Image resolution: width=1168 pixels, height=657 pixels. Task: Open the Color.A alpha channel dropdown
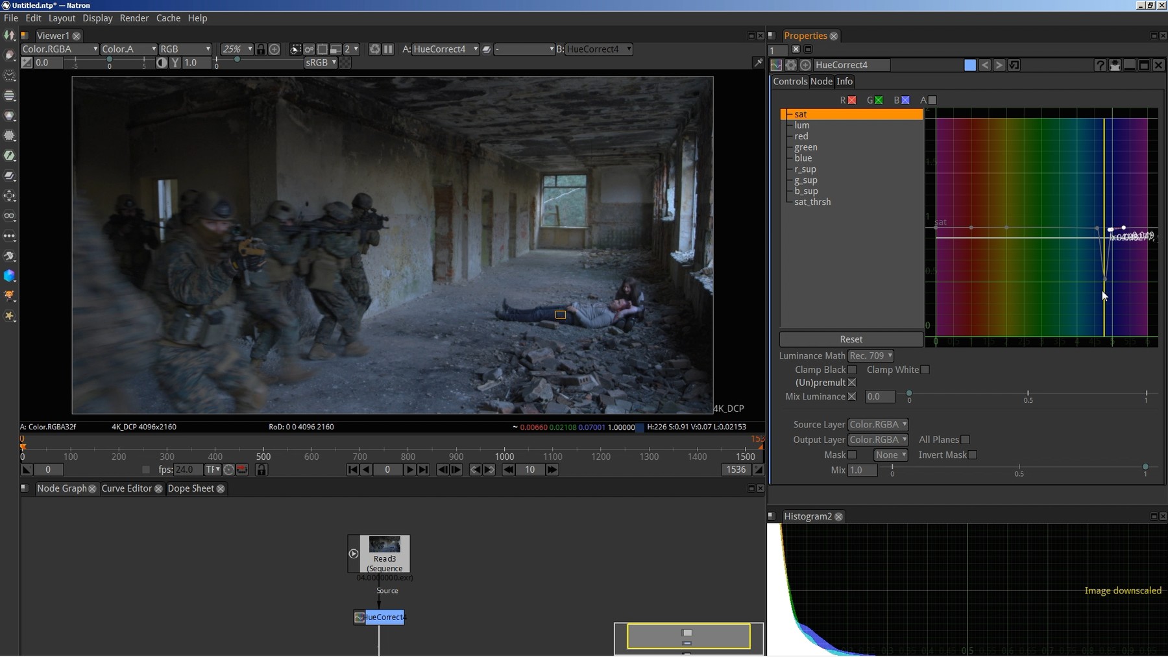pos(128,49)
